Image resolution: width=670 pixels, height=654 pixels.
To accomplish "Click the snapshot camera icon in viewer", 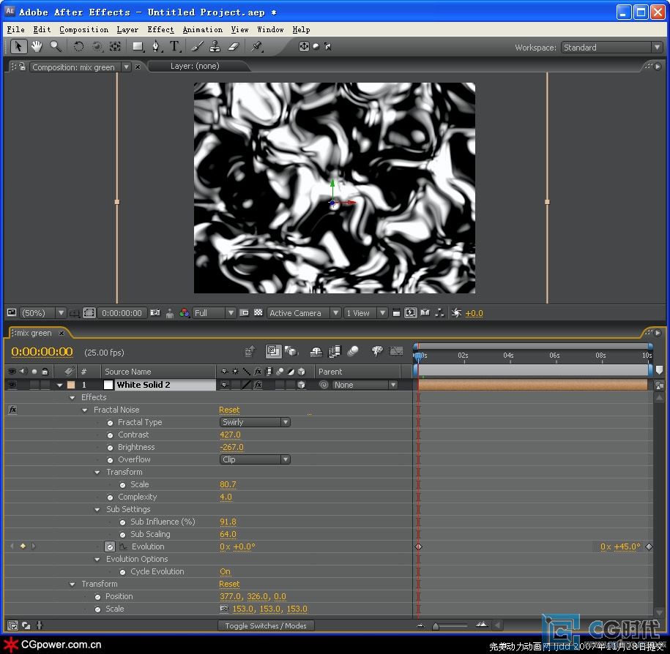I will pyautogui.click(x=155, y=313).
